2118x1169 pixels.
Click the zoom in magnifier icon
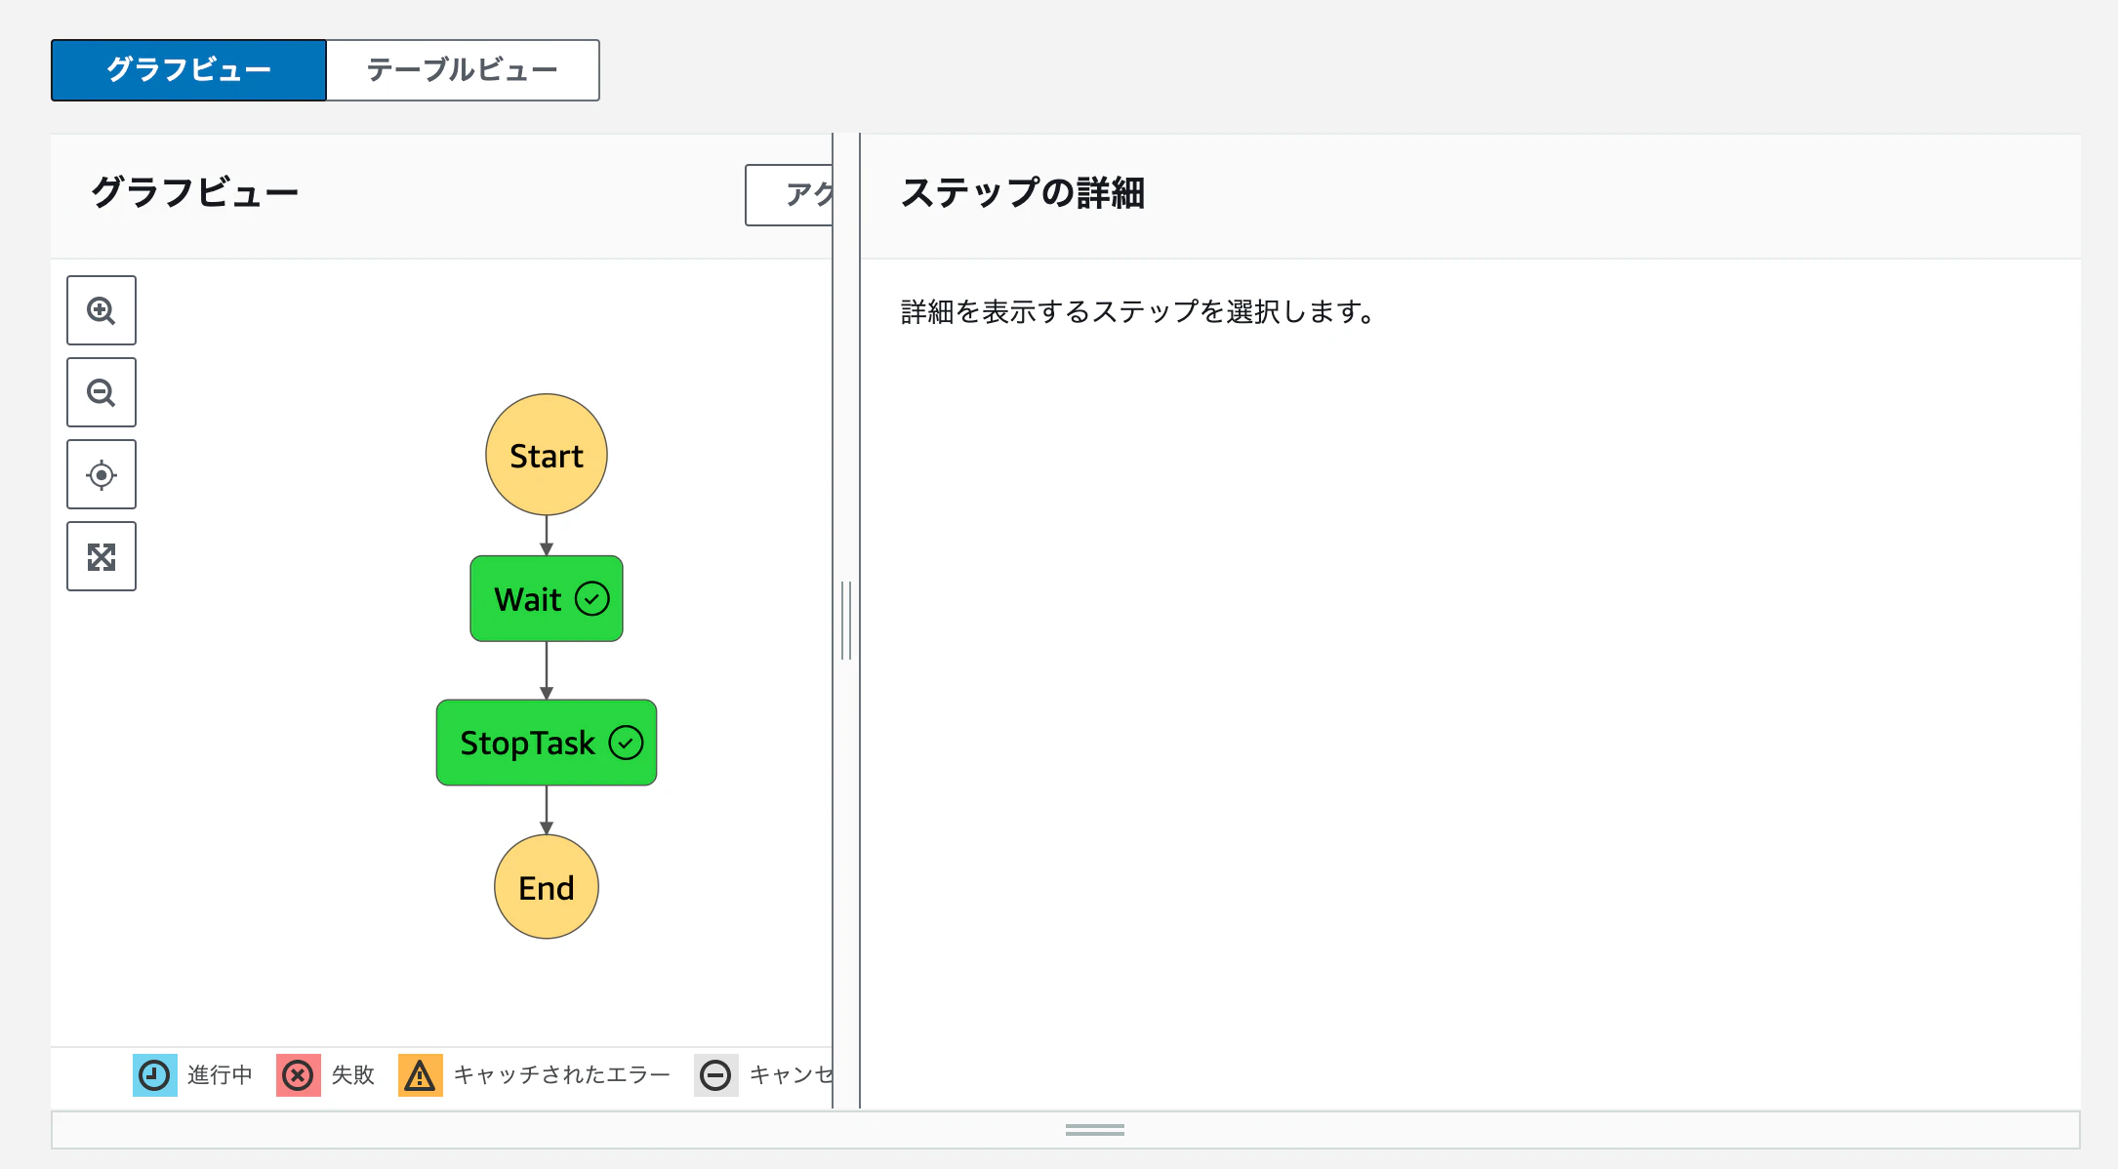pos(101,310)
